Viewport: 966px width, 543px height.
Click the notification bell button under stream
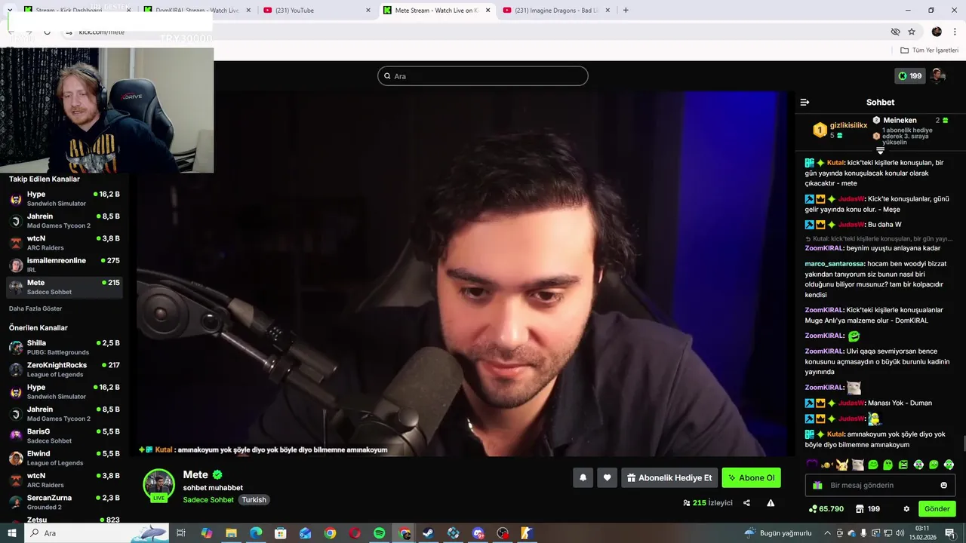(583, 477)
